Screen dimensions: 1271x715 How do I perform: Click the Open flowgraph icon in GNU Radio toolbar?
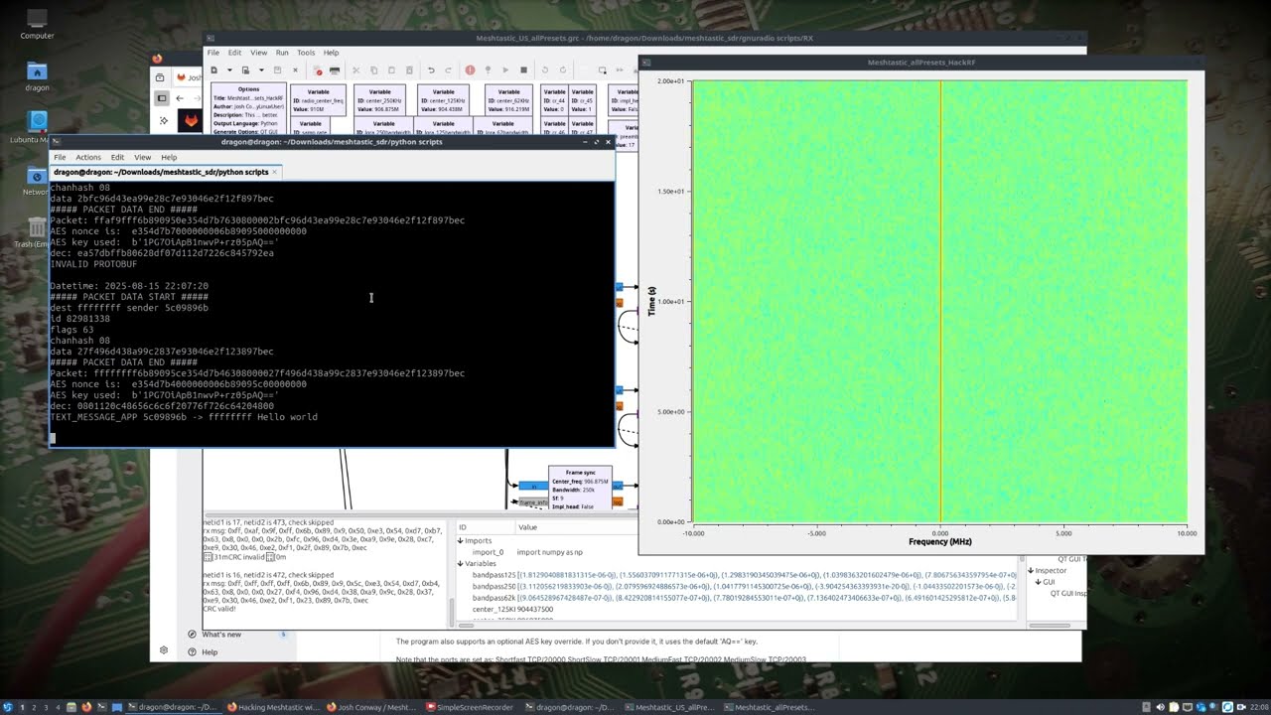[x=245, y=71]
